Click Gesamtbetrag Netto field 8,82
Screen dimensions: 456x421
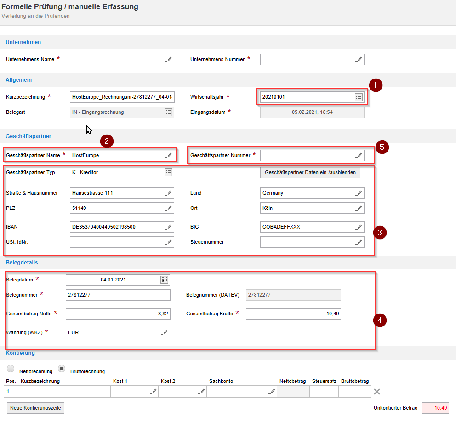click(118, 314)
